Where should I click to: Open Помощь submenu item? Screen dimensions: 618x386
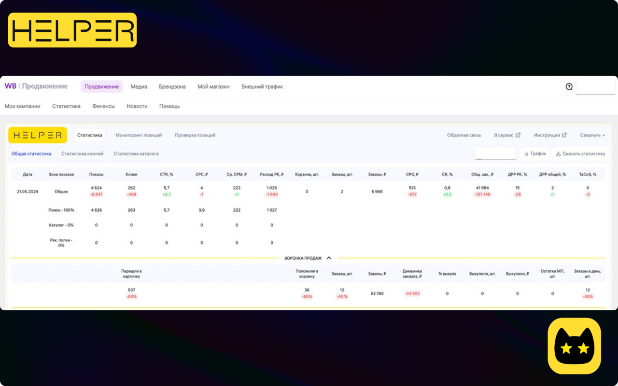[x=169, y=106]
